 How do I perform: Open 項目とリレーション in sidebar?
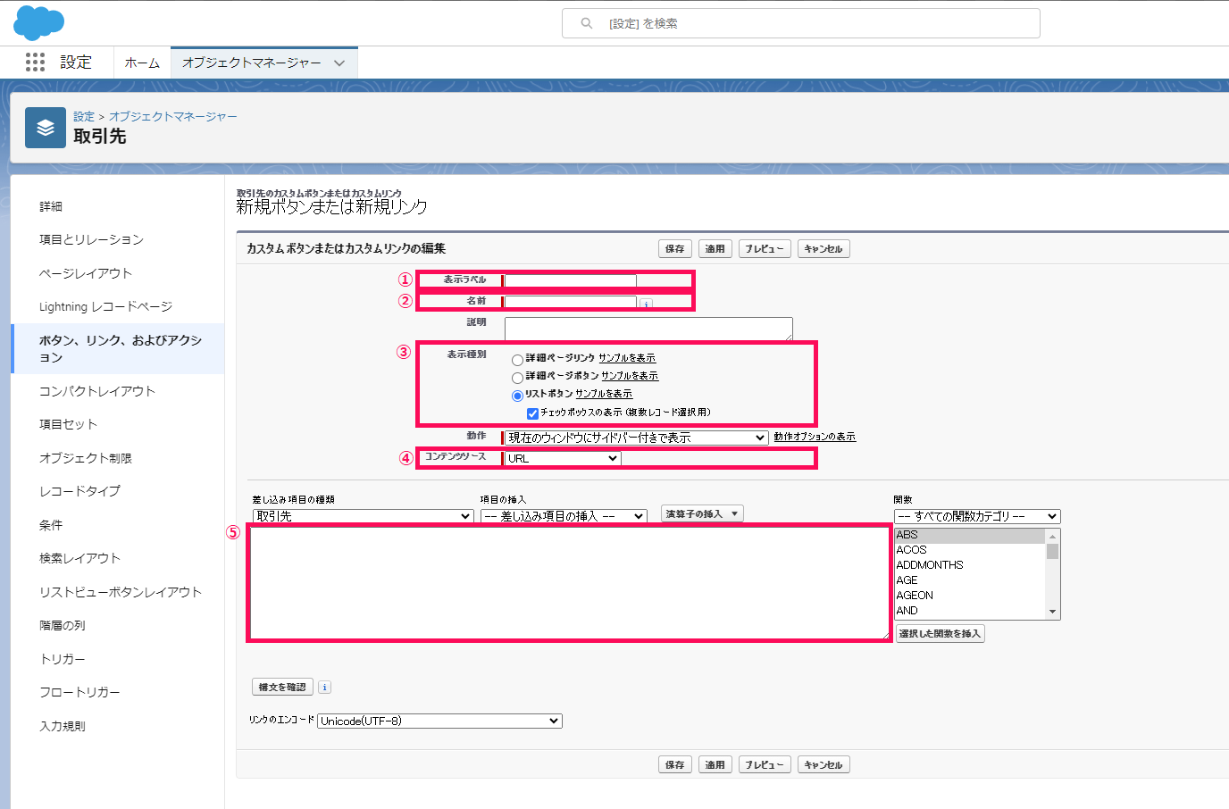(x=91, y=239)
